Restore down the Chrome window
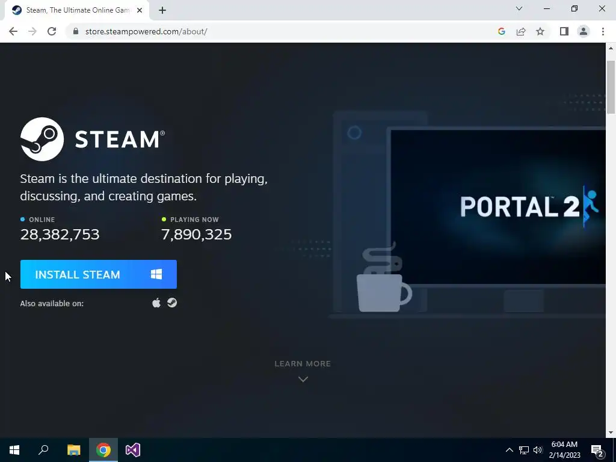 (574, 8)
